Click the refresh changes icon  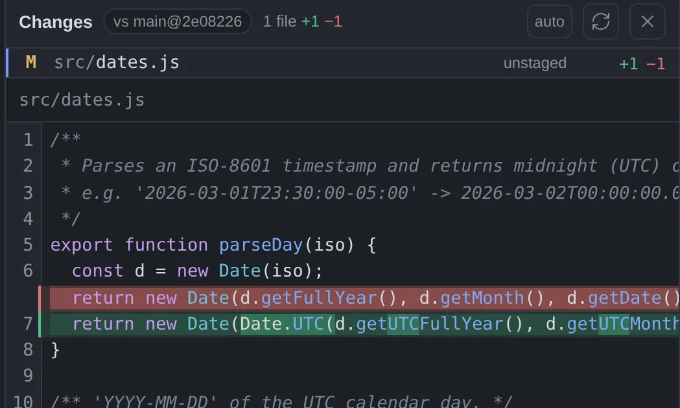[x=601, y=21]
